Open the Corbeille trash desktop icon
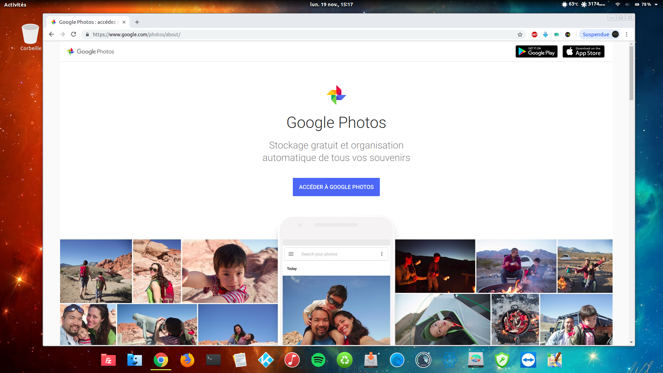Viewport: 663px width, 373px height. 30,37
